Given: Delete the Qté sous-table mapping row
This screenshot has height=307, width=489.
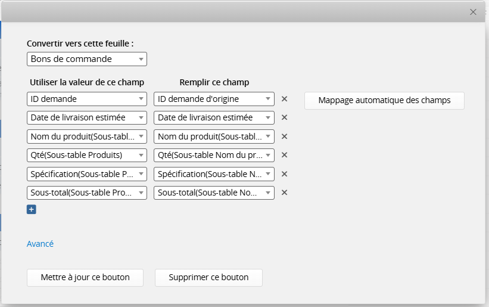Looking at the screenshot, I should pos(284,155).
